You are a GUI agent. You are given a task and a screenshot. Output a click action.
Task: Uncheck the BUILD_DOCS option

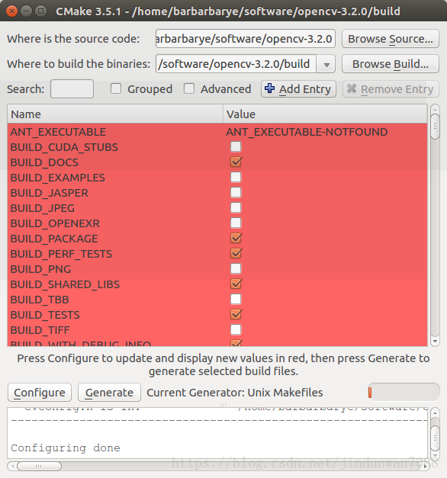pyautogui.click(x=236, y=162)
